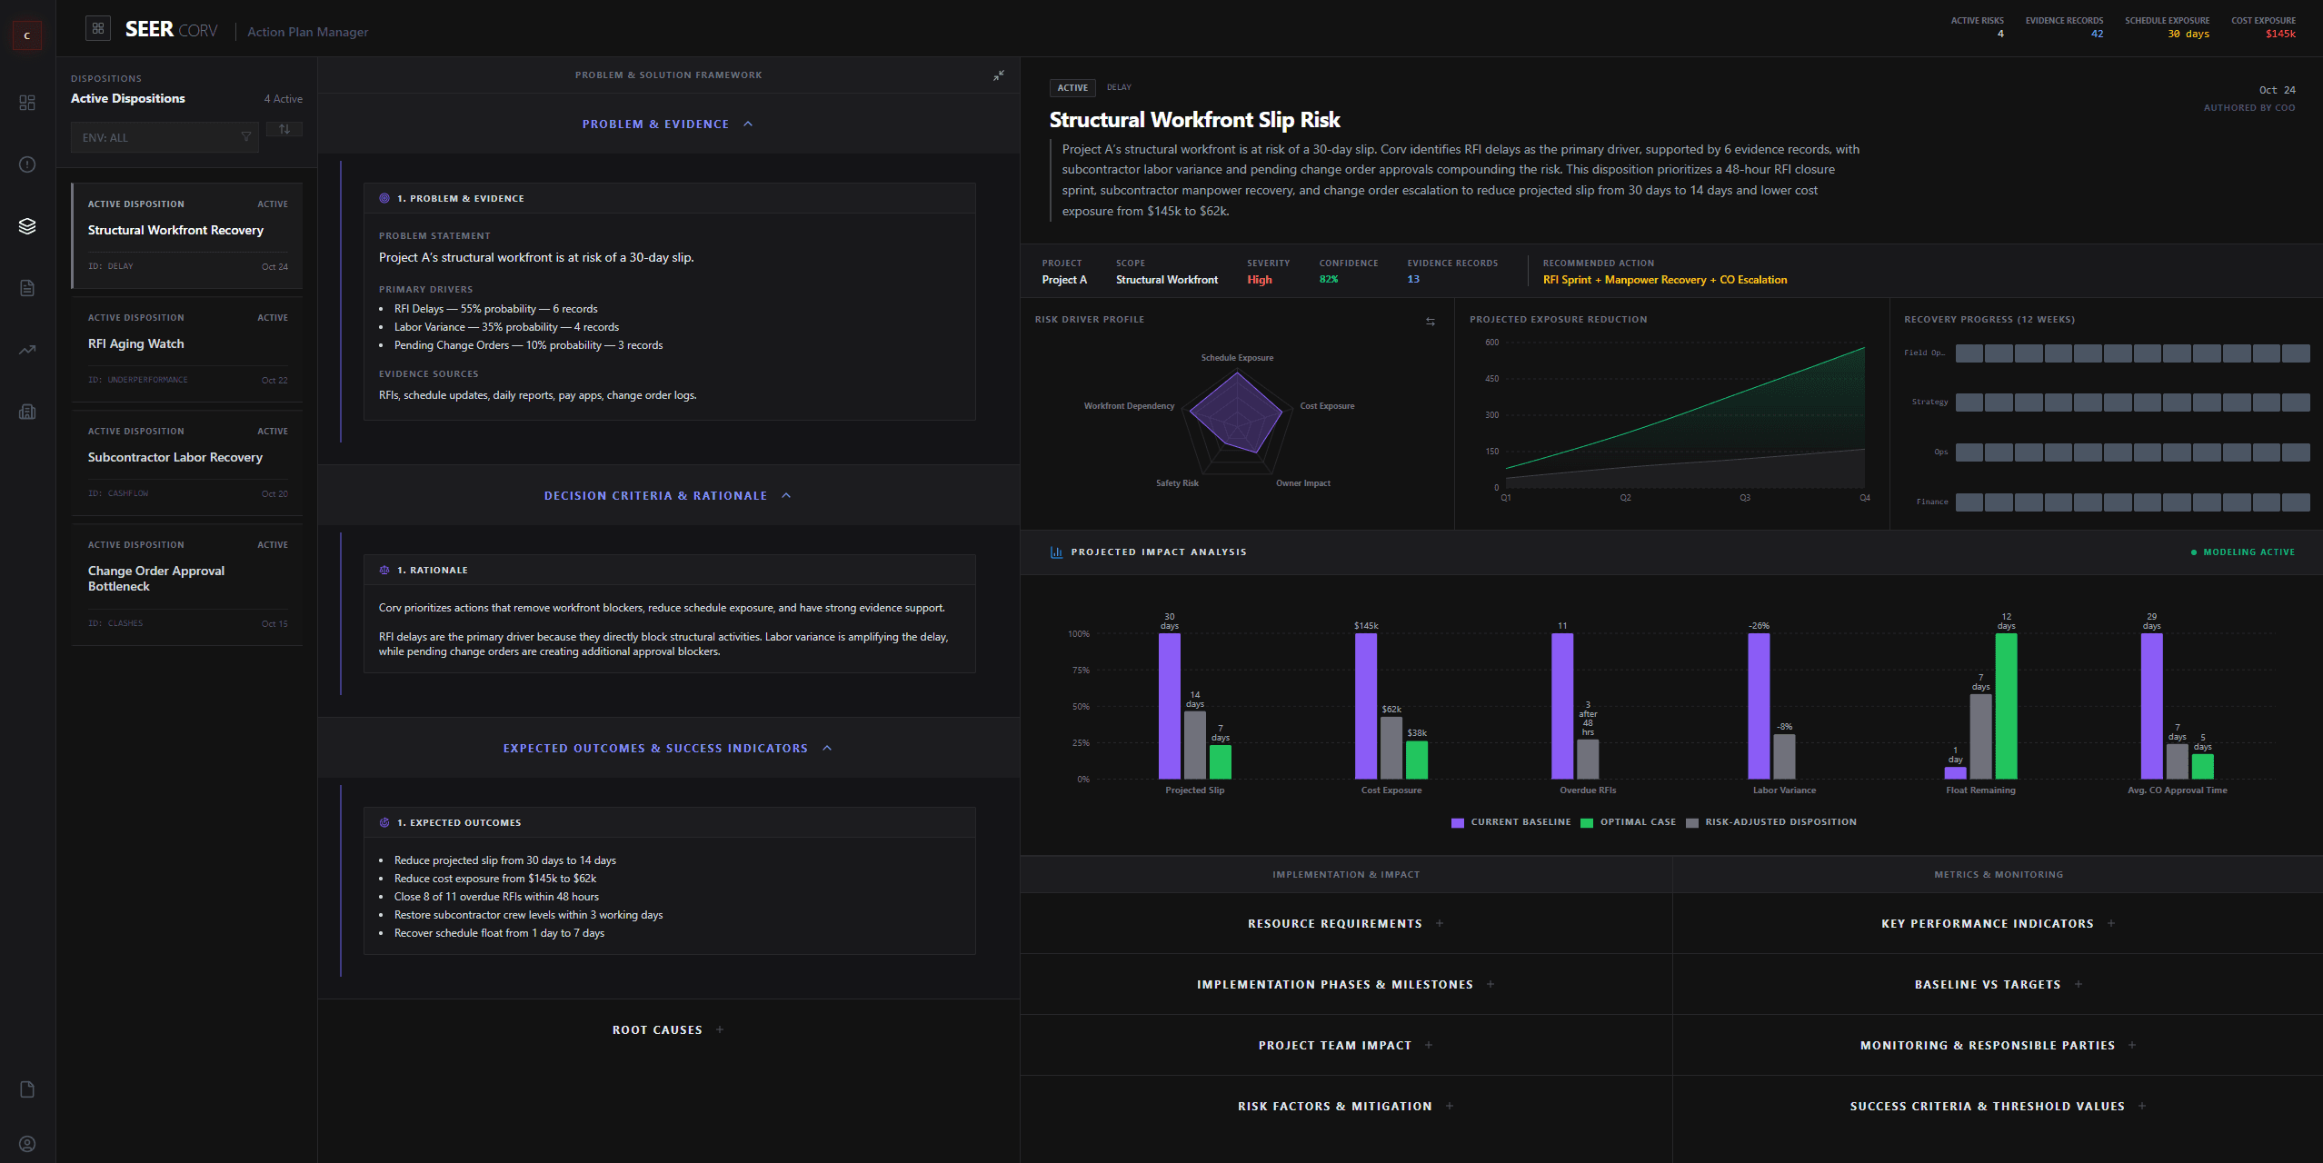Collapse the Problem & Evidence section
This screenshot has width=2323, height=1163.
point(668,124)
